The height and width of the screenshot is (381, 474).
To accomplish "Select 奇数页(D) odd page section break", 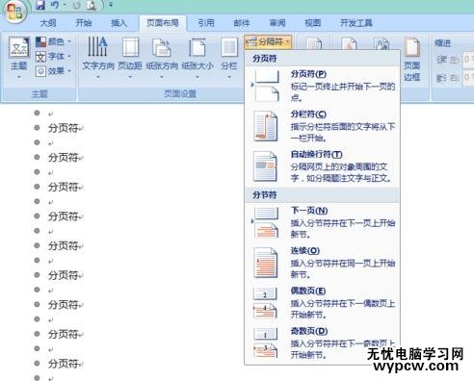I will tap(322, 343).
